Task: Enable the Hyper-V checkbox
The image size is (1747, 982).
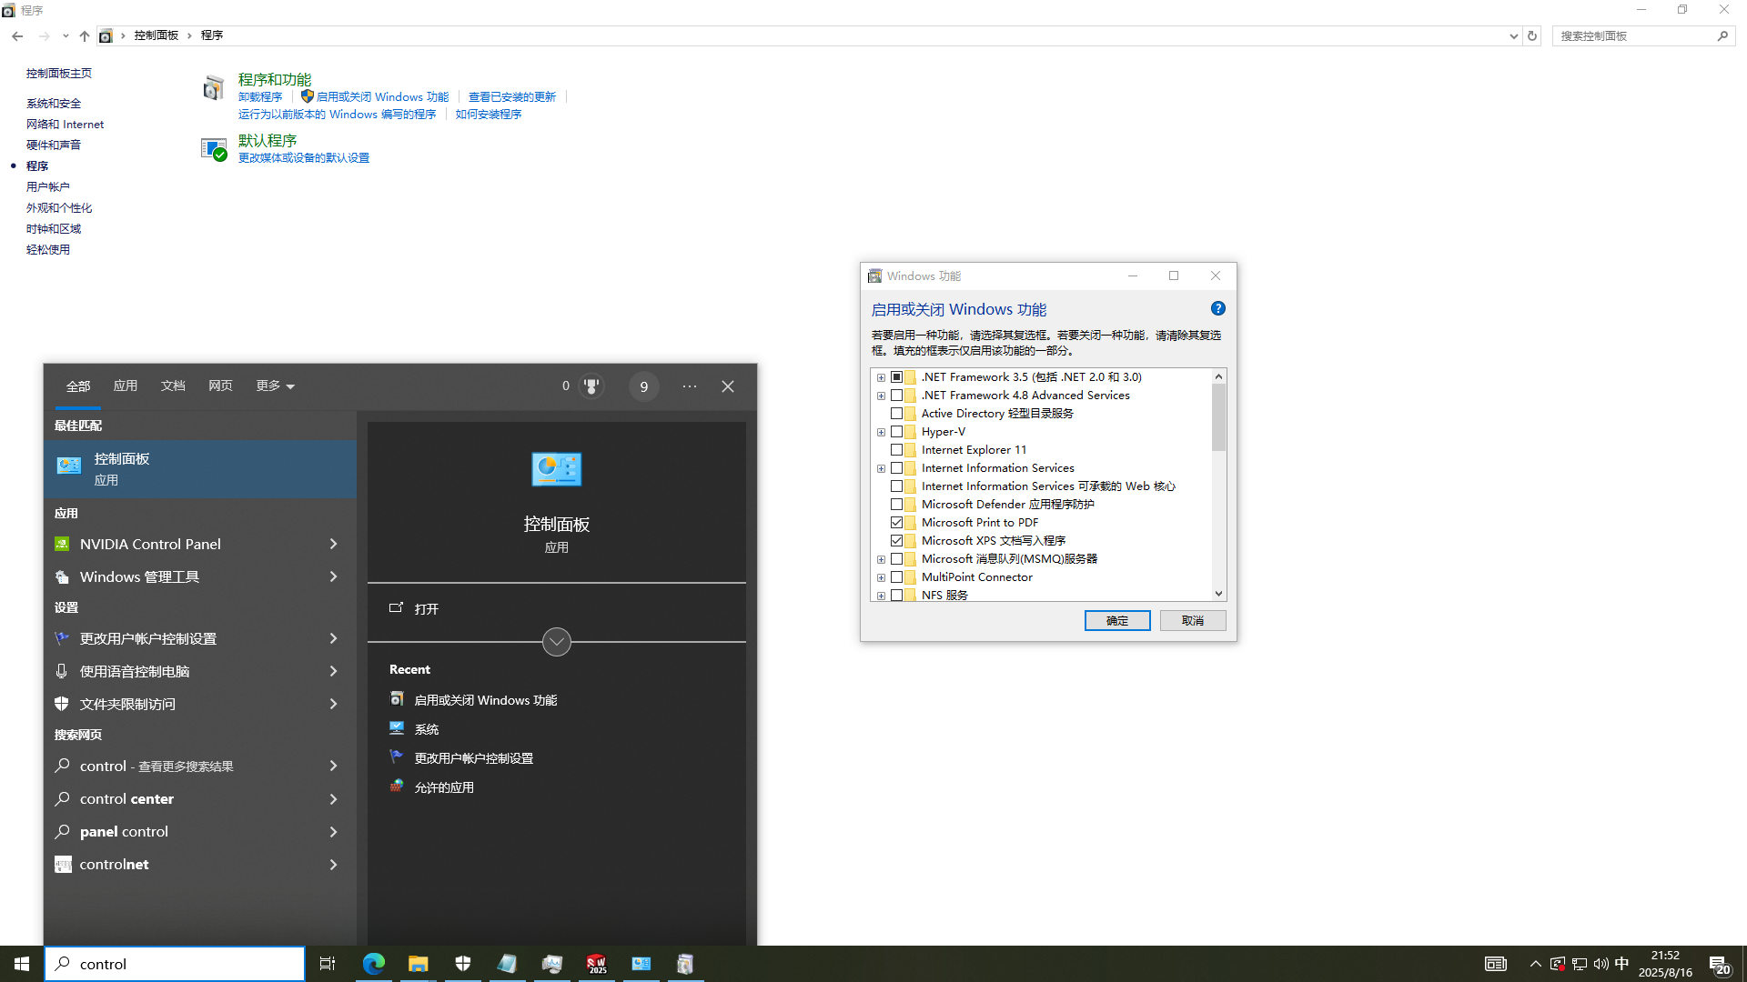Action: coord(897,431)
